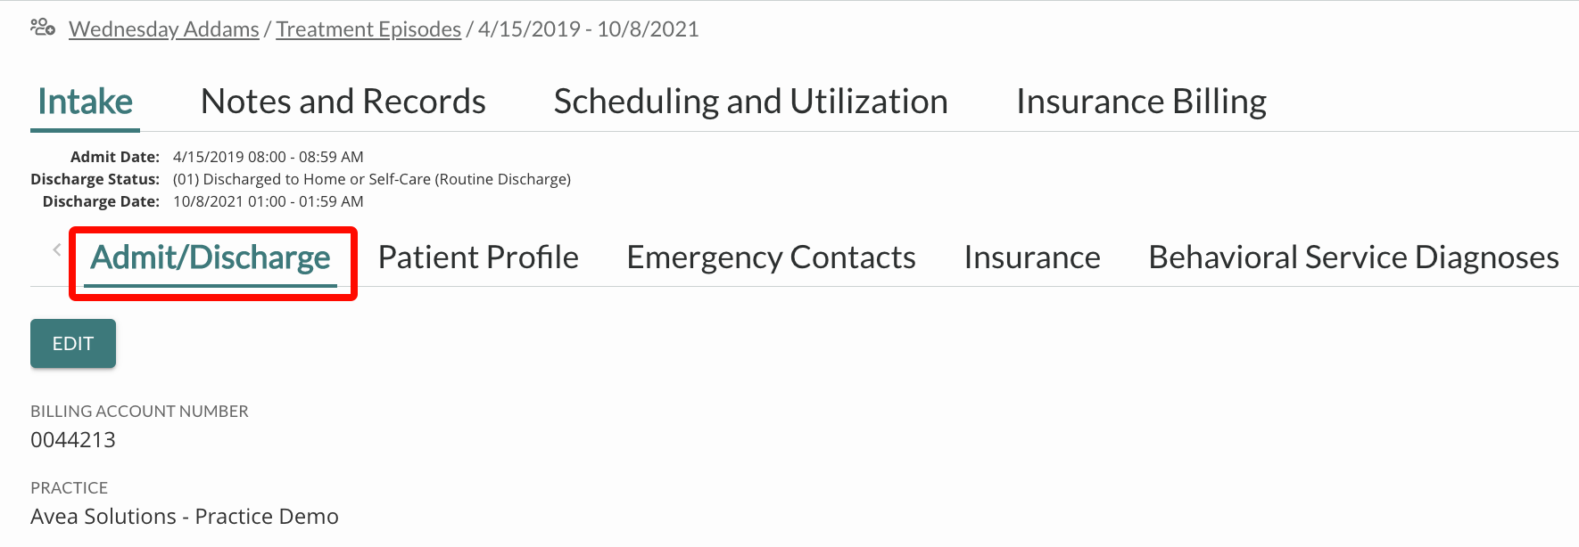
Task: View the Emergency Contacts sub-tab
Action: tap(772, 257)
